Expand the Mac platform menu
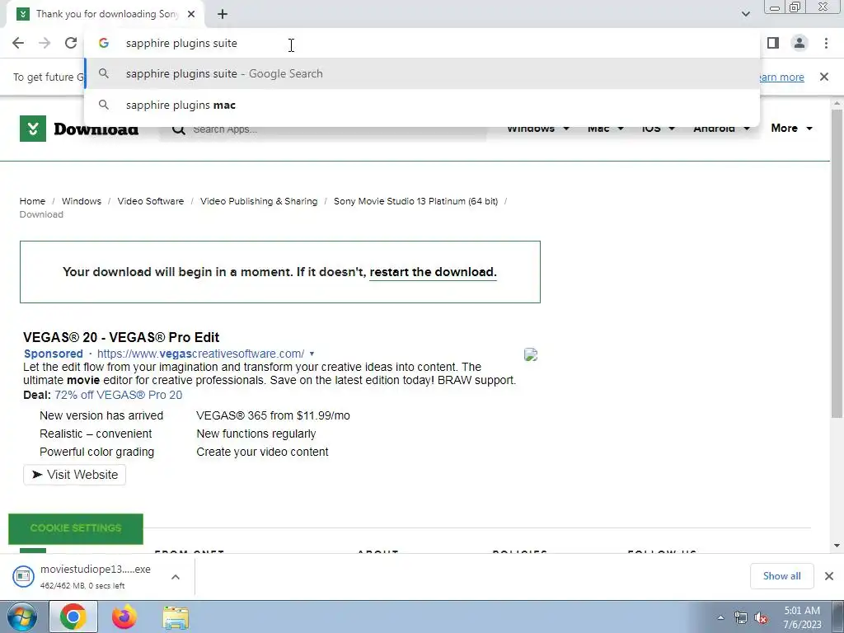The width and height of the screenshot is (844, 633). [x=605, y=128]
